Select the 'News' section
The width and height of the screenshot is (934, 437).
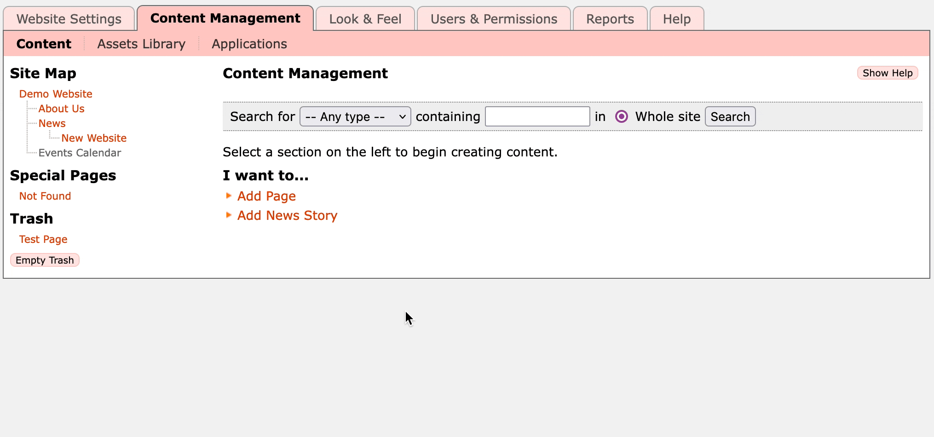52,123
